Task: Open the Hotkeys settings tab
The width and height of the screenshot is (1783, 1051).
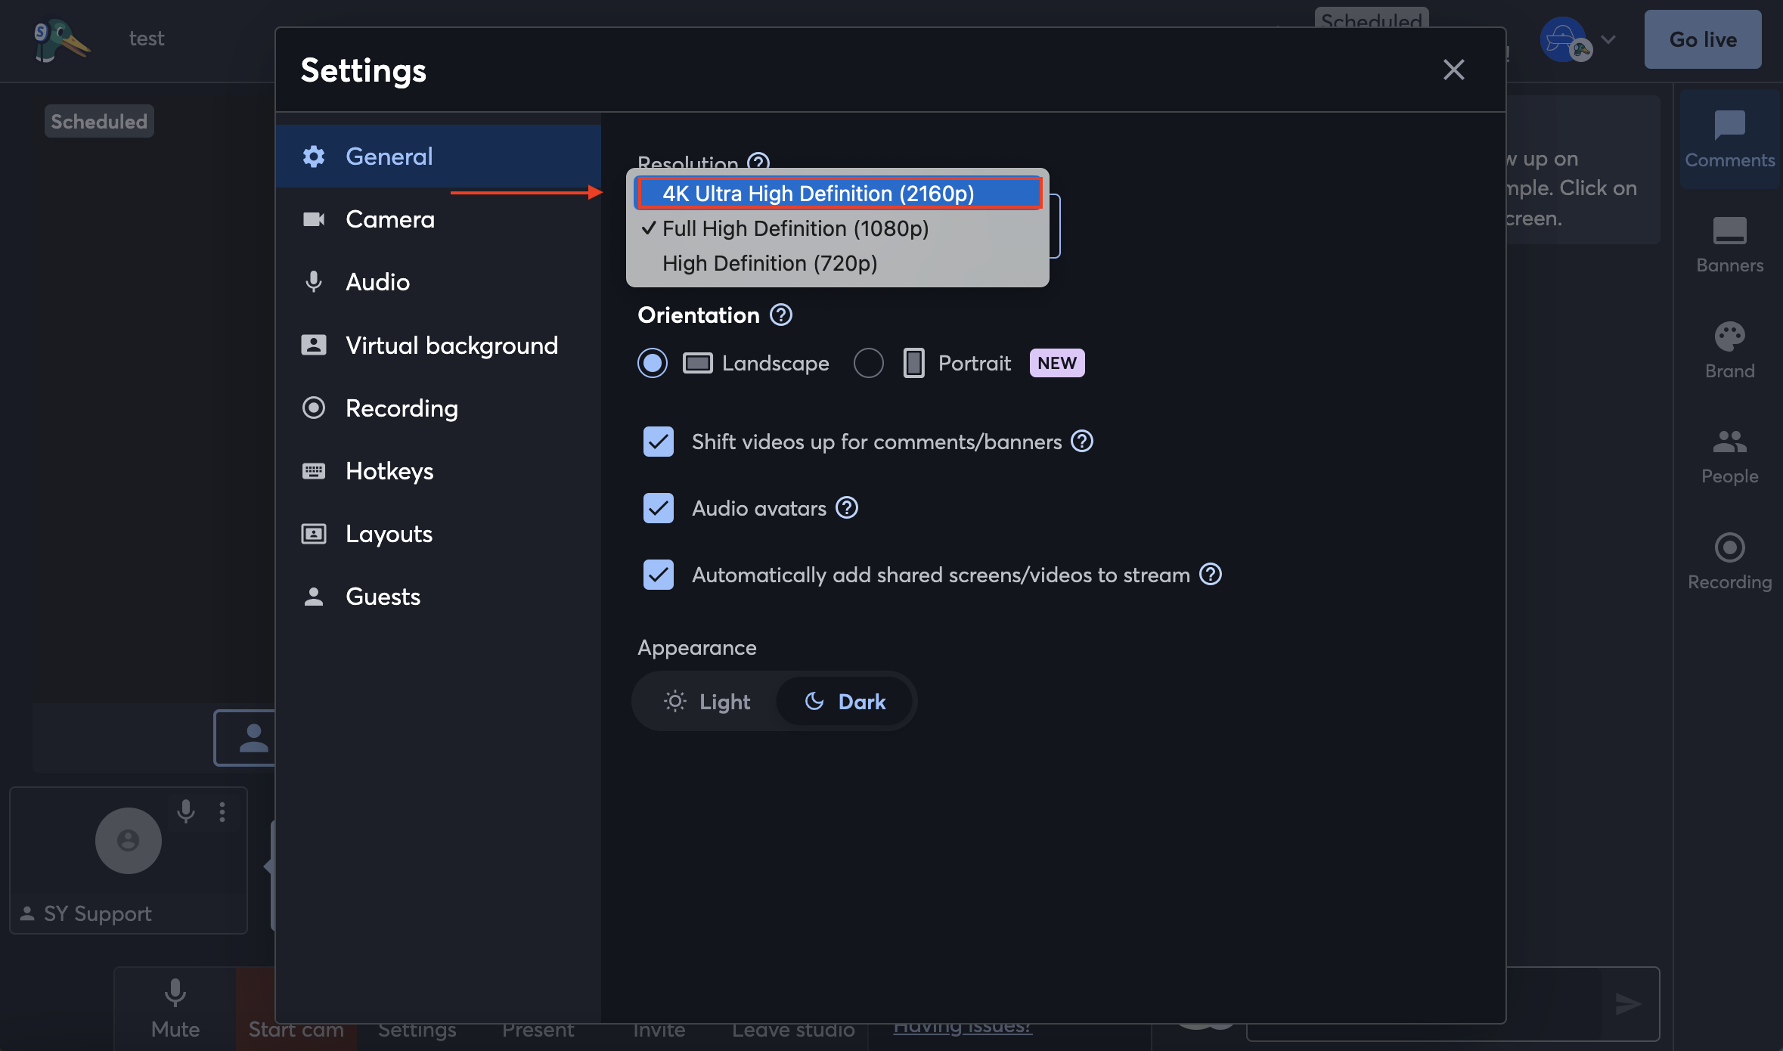Action: point(439,471)
